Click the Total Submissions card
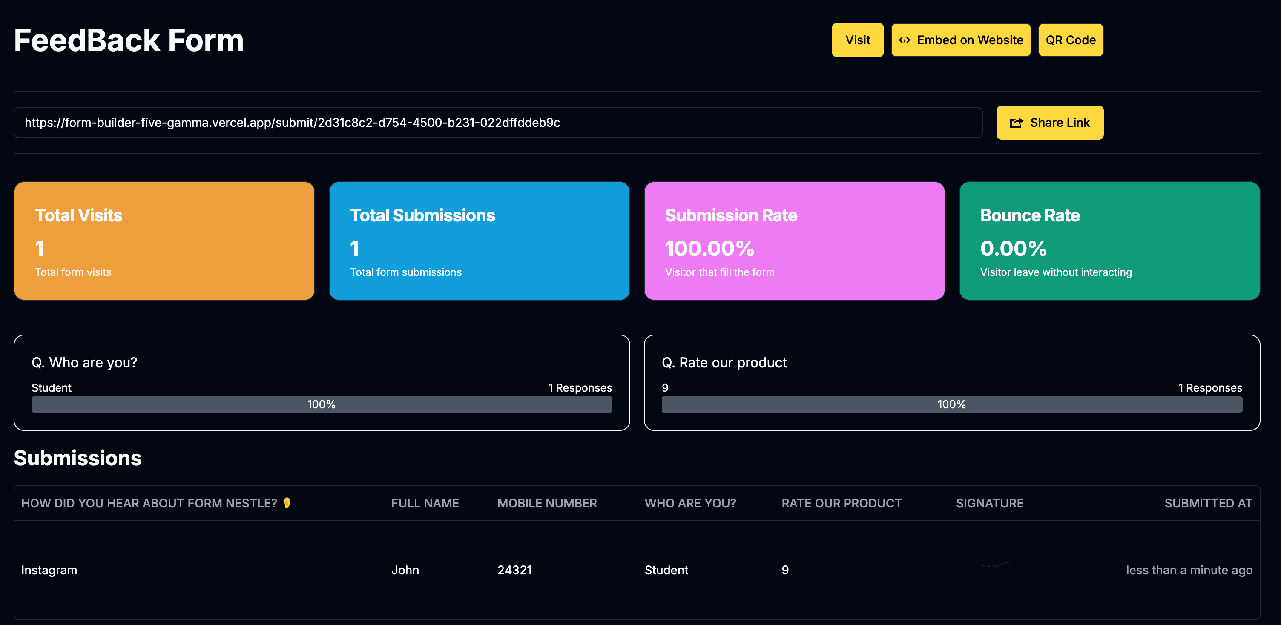 tap(480, 241)
